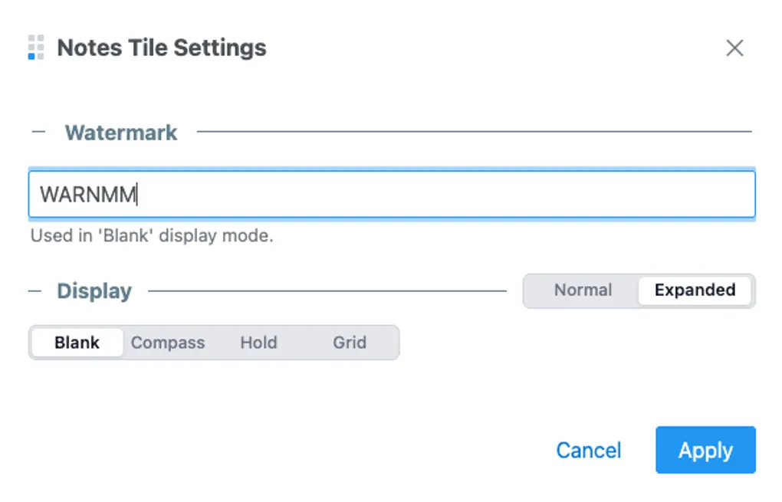Apply the tile settings
This screenshot has width=782, height=502.
[705, 450]
